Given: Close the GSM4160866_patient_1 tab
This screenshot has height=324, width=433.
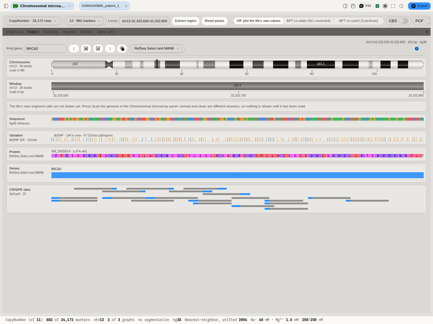Looking at the screenshot, I should (x=126, y=6).
